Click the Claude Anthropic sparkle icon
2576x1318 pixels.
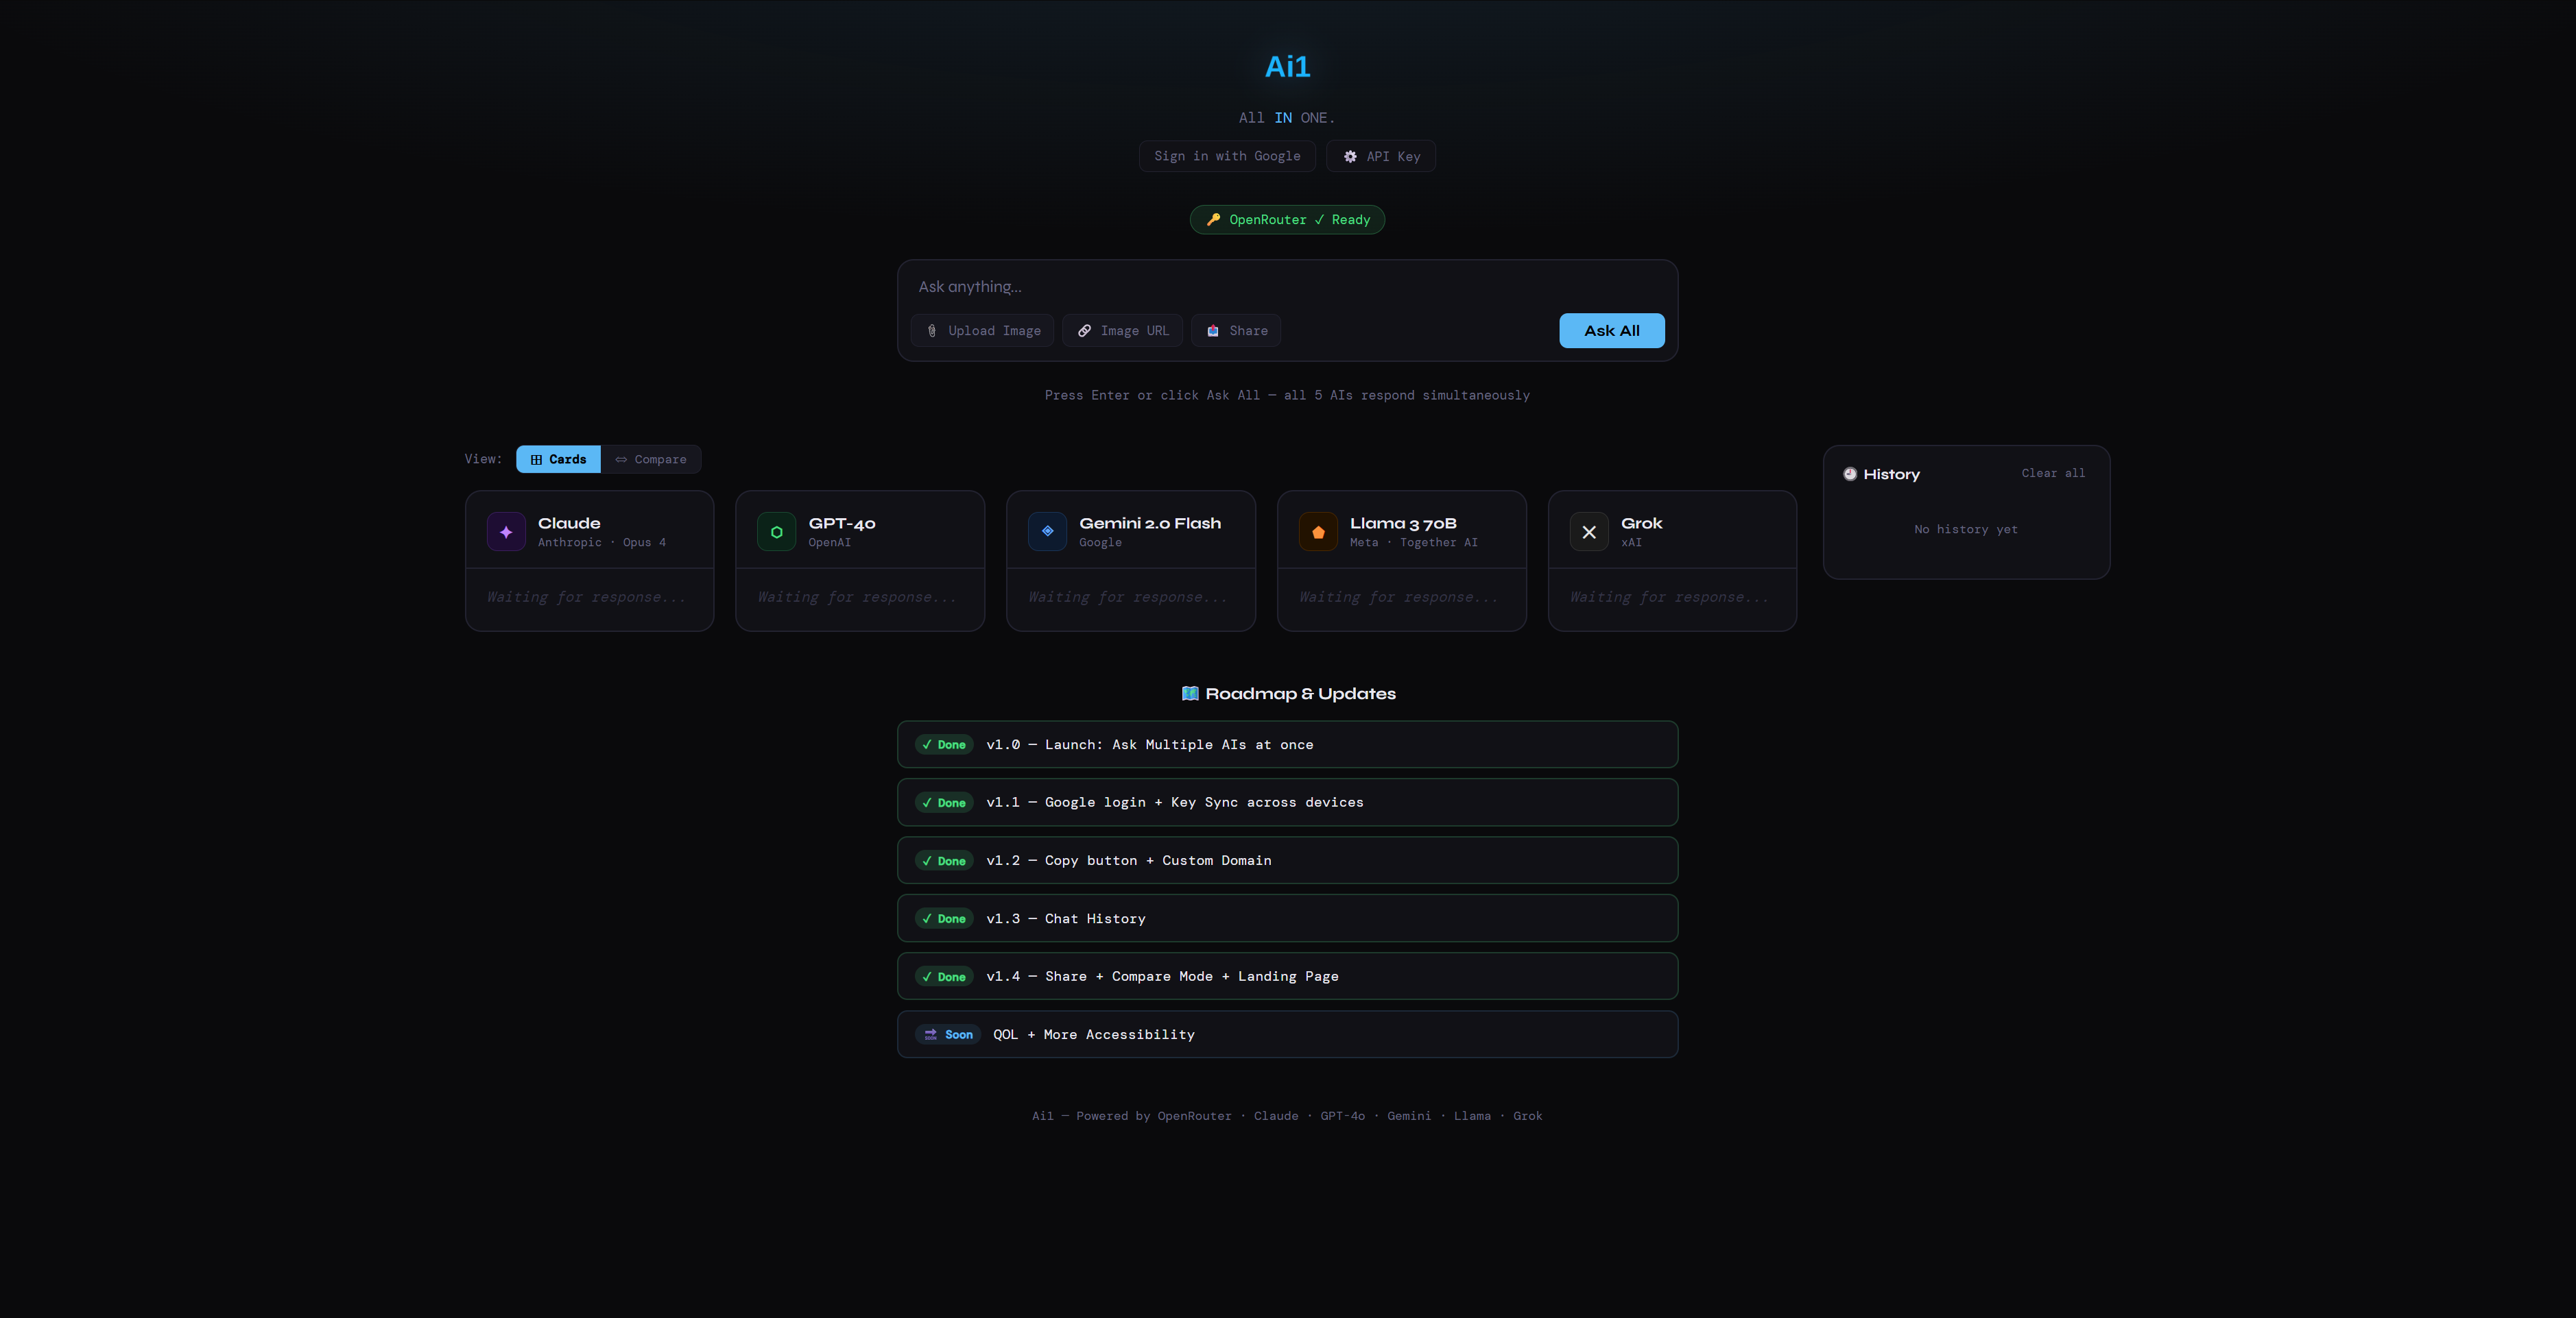click(x=506, y=532)
